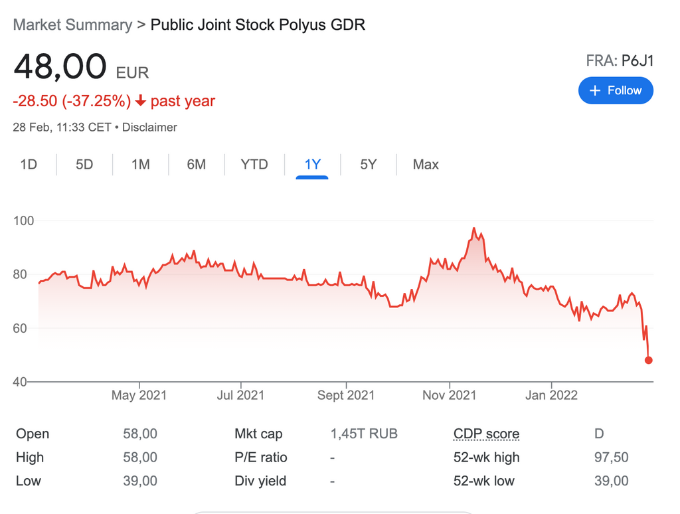Click the Jul 2021 axis label
680x514 pixels.
coord(240,395)
